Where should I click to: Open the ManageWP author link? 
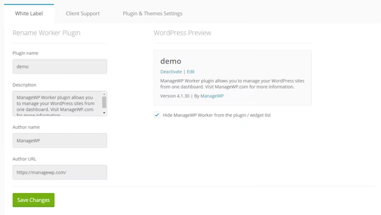[212, 96]
